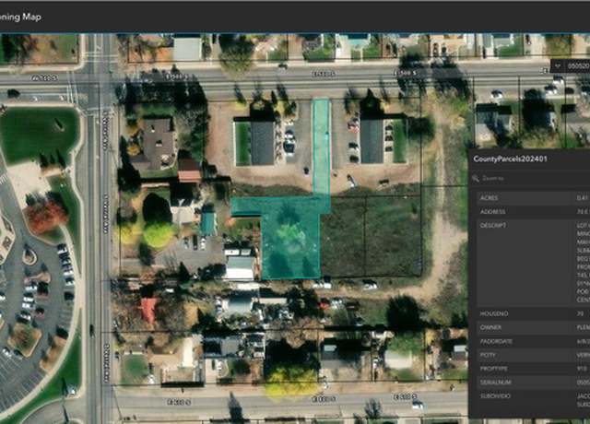Click the Zoom to magnifier icon
Viewport: 590px width, 424px height.
click(x=476, y=178)
